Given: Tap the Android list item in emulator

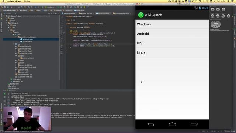Looking at the screenshot, I should [x=172, y=34].
